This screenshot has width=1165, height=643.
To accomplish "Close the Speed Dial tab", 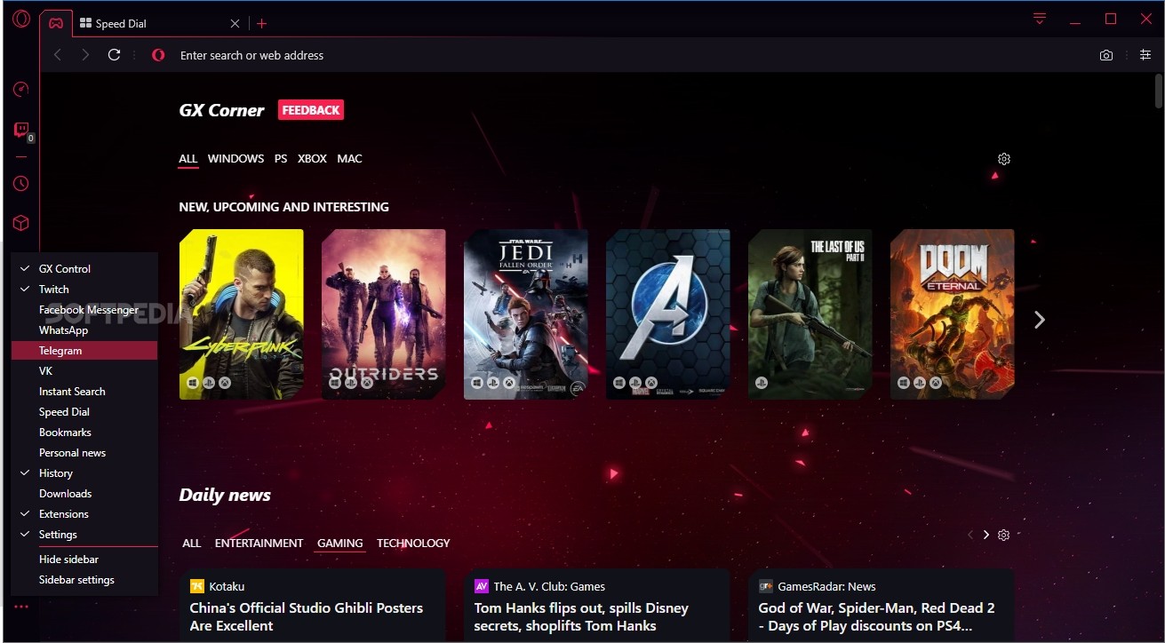I will [x=235, y=24].
